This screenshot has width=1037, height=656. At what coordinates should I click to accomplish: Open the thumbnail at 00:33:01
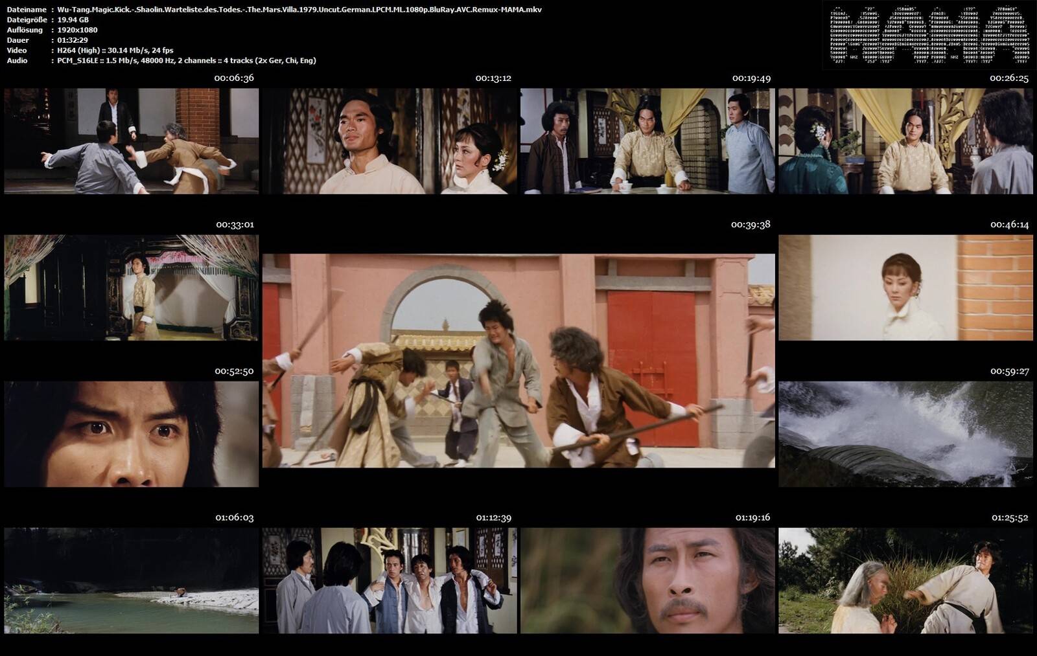tap(132, 288)
